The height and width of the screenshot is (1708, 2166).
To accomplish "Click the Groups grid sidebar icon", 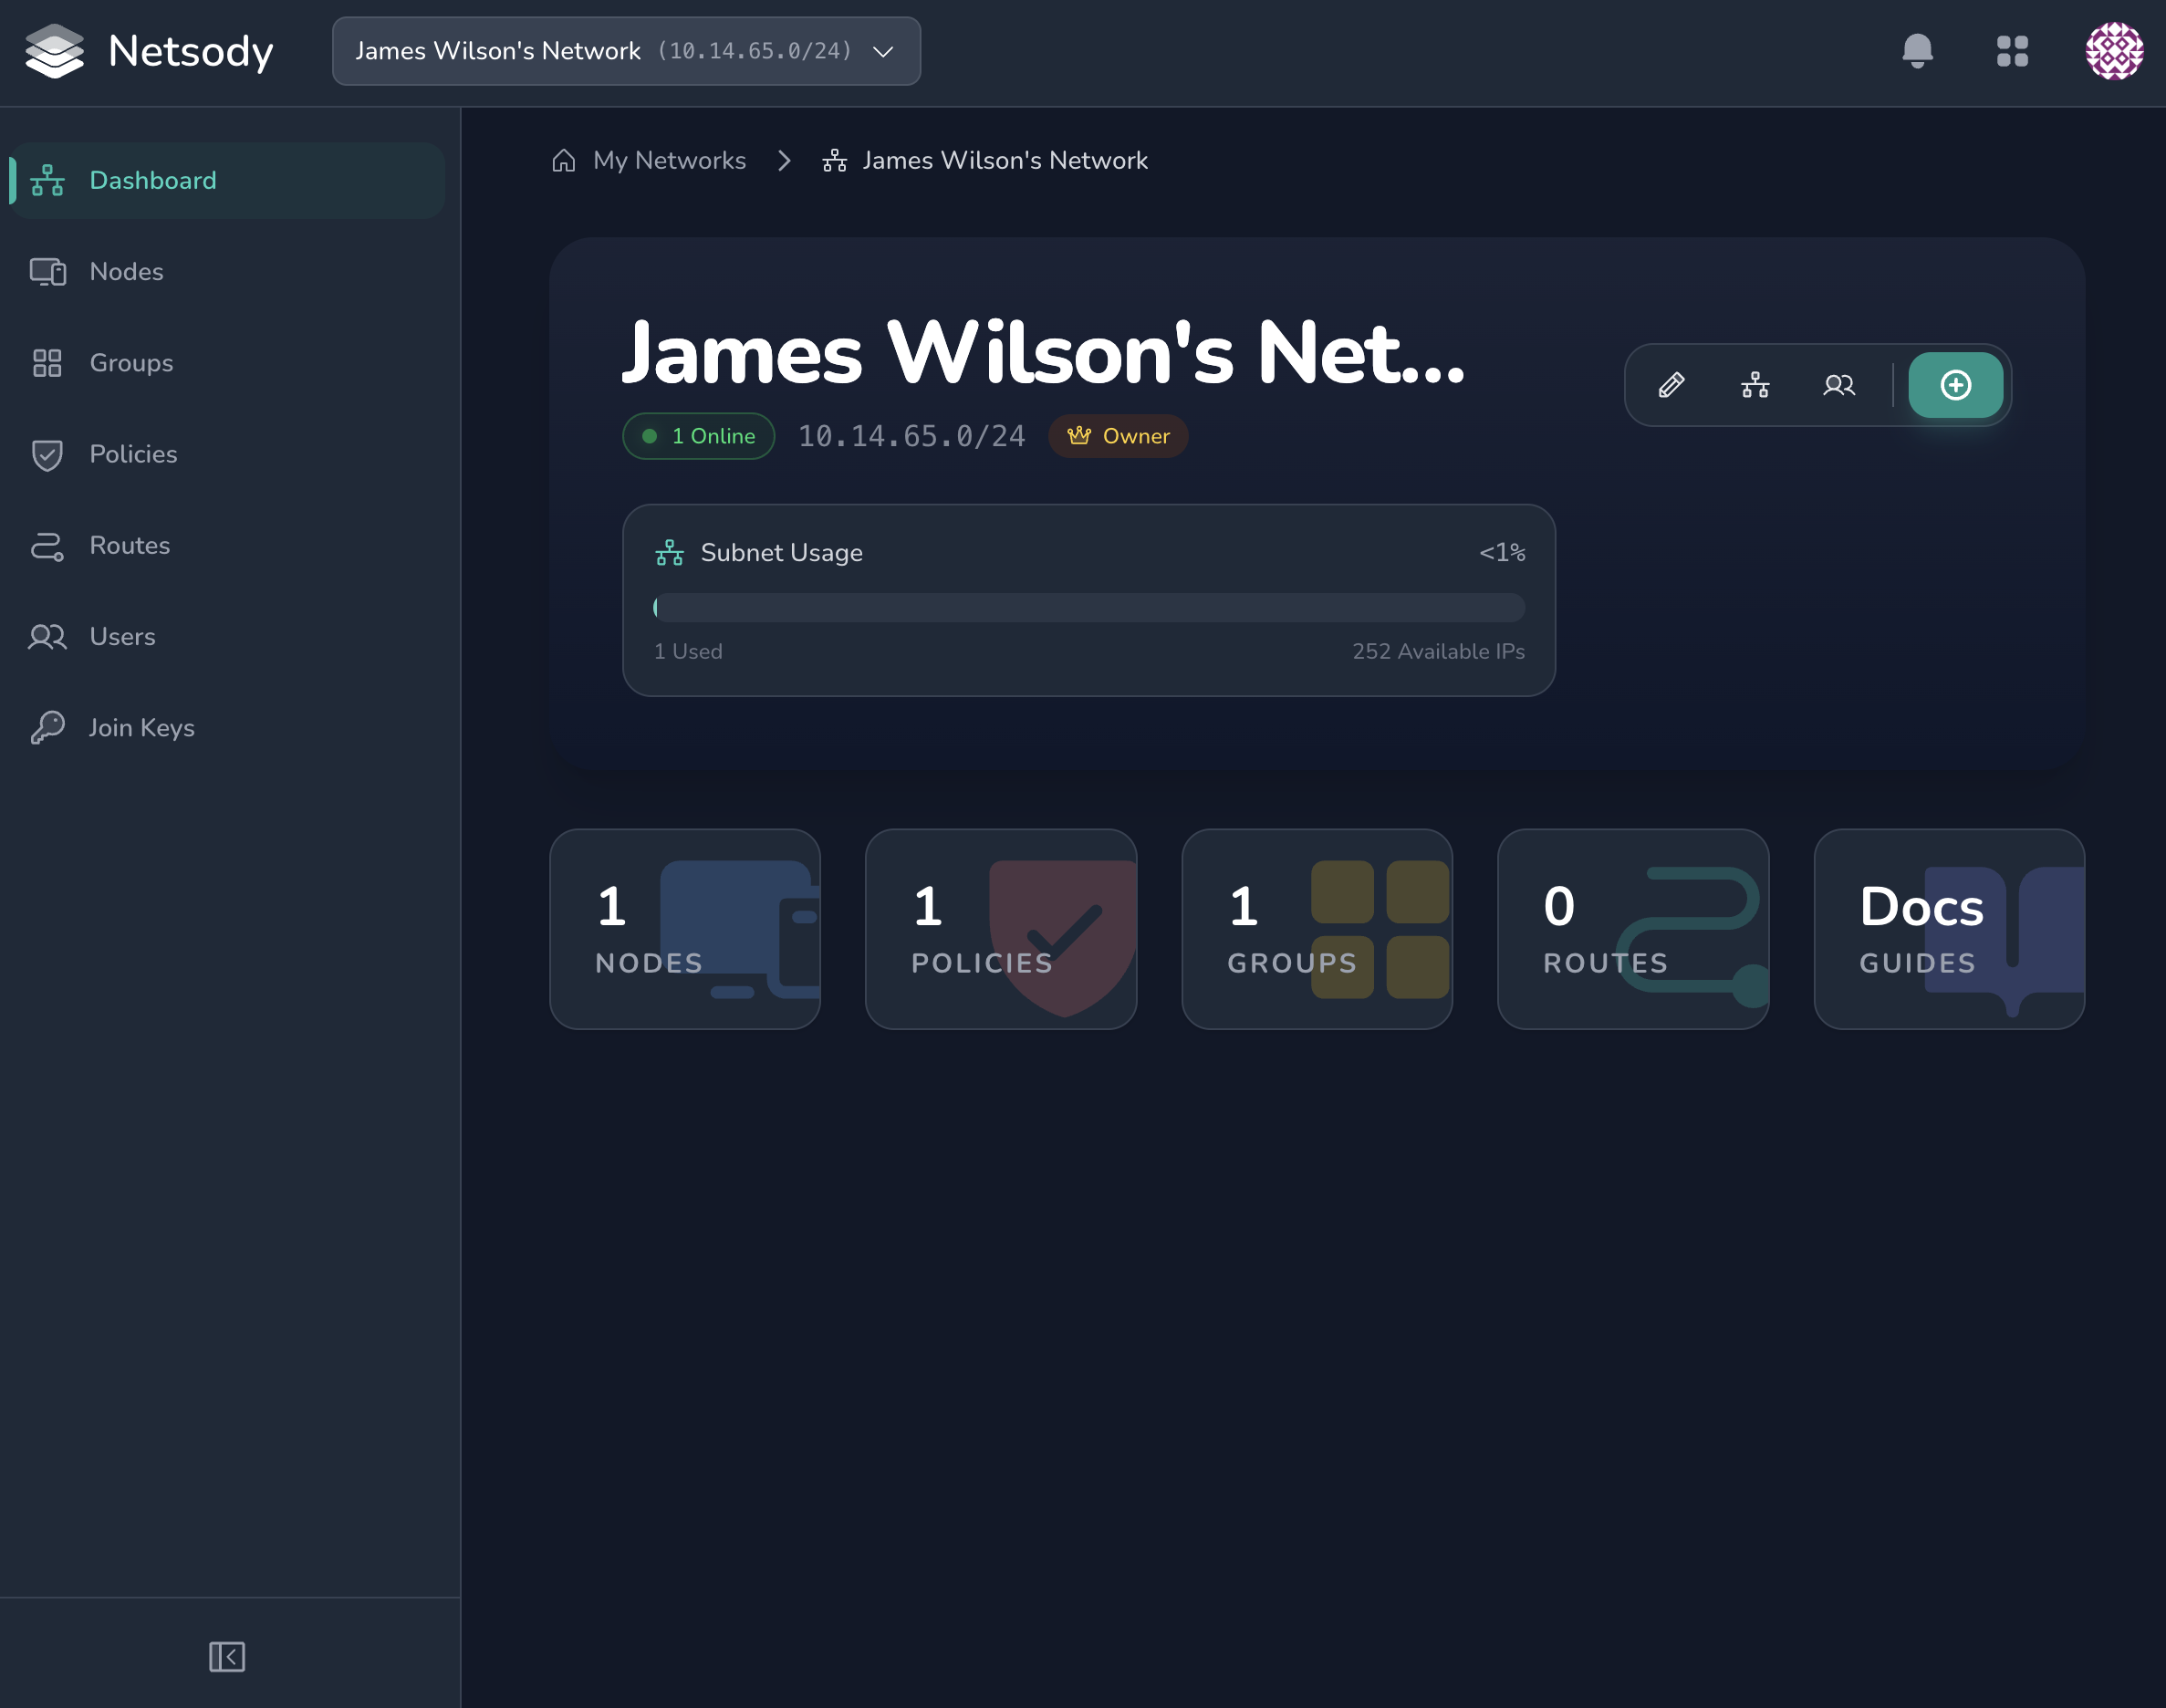I will [47, 363].
